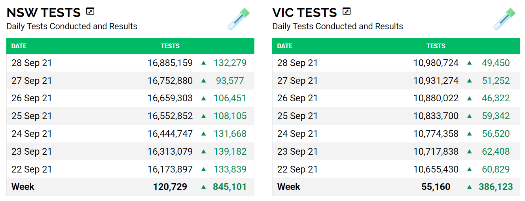The height and width of the screenshot is (201, 525).
Task: Click VIC daily increase 62,408
Action: coord(496,152)
